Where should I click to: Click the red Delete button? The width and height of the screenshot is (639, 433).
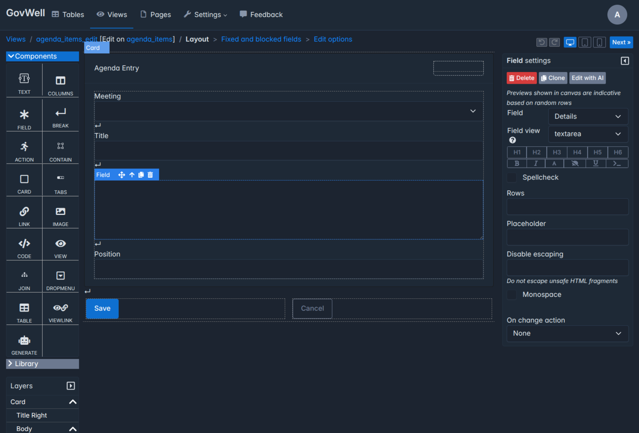click(x=522, y=78)
